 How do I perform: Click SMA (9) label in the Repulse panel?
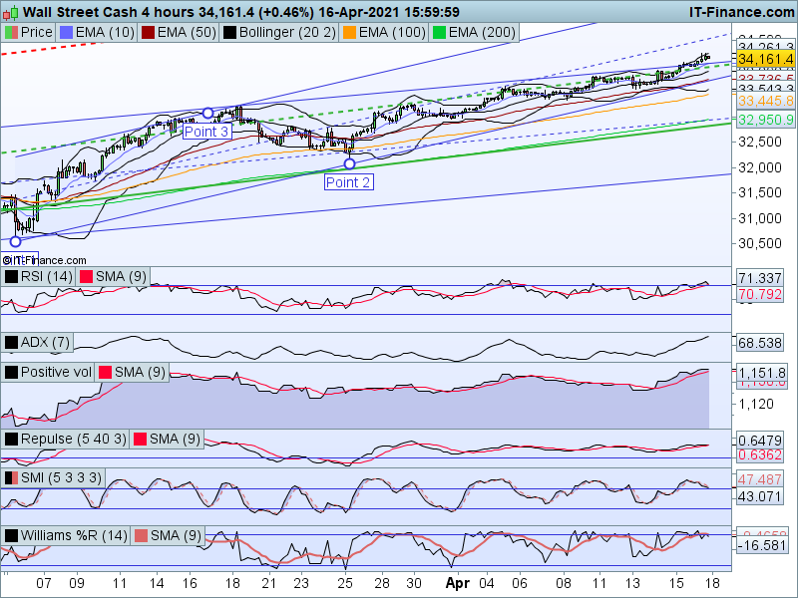(175, 439)
